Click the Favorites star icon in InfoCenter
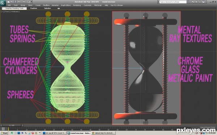This screenshot has height=135, width=217. 200,2
